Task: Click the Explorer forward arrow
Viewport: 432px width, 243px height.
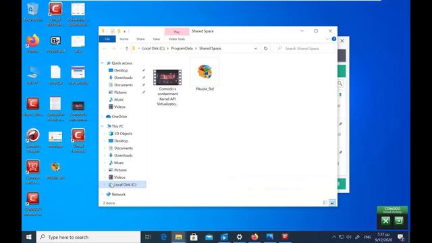Action: (x=113, y=49)
